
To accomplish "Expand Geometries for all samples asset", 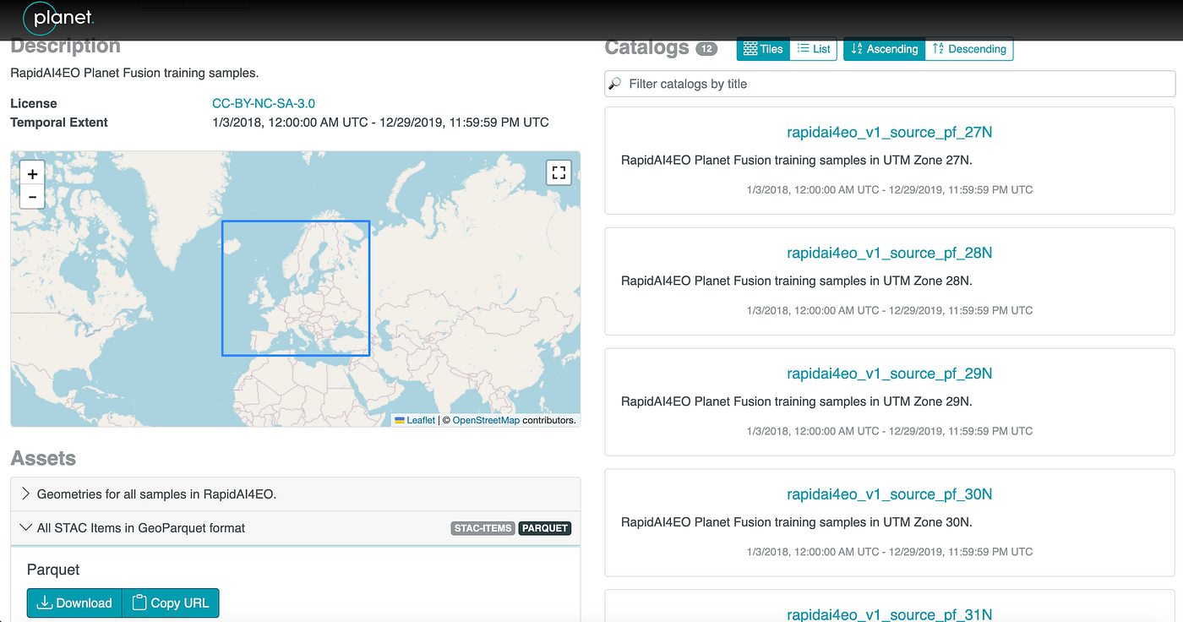I will click(296, 494).
